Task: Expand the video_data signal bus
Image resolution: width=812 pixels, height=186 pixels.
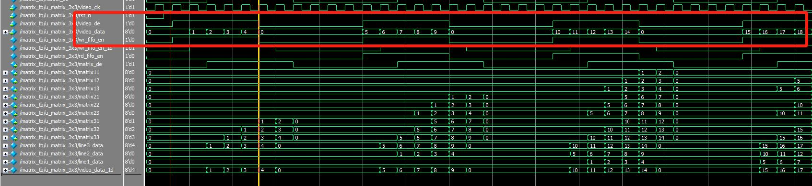Action: pyautogui.click(x=5, y=32)
